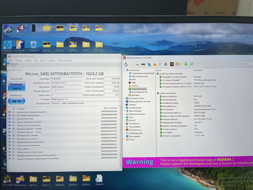The width and height of the screenshot is (253, 190).
Task: Select the Left 4 Dead 2 shortcut
Action: (7, 181)
